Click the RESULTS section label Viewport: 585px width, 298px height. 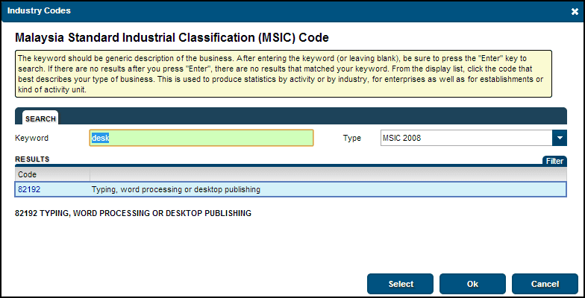click(x=32, y=159)
